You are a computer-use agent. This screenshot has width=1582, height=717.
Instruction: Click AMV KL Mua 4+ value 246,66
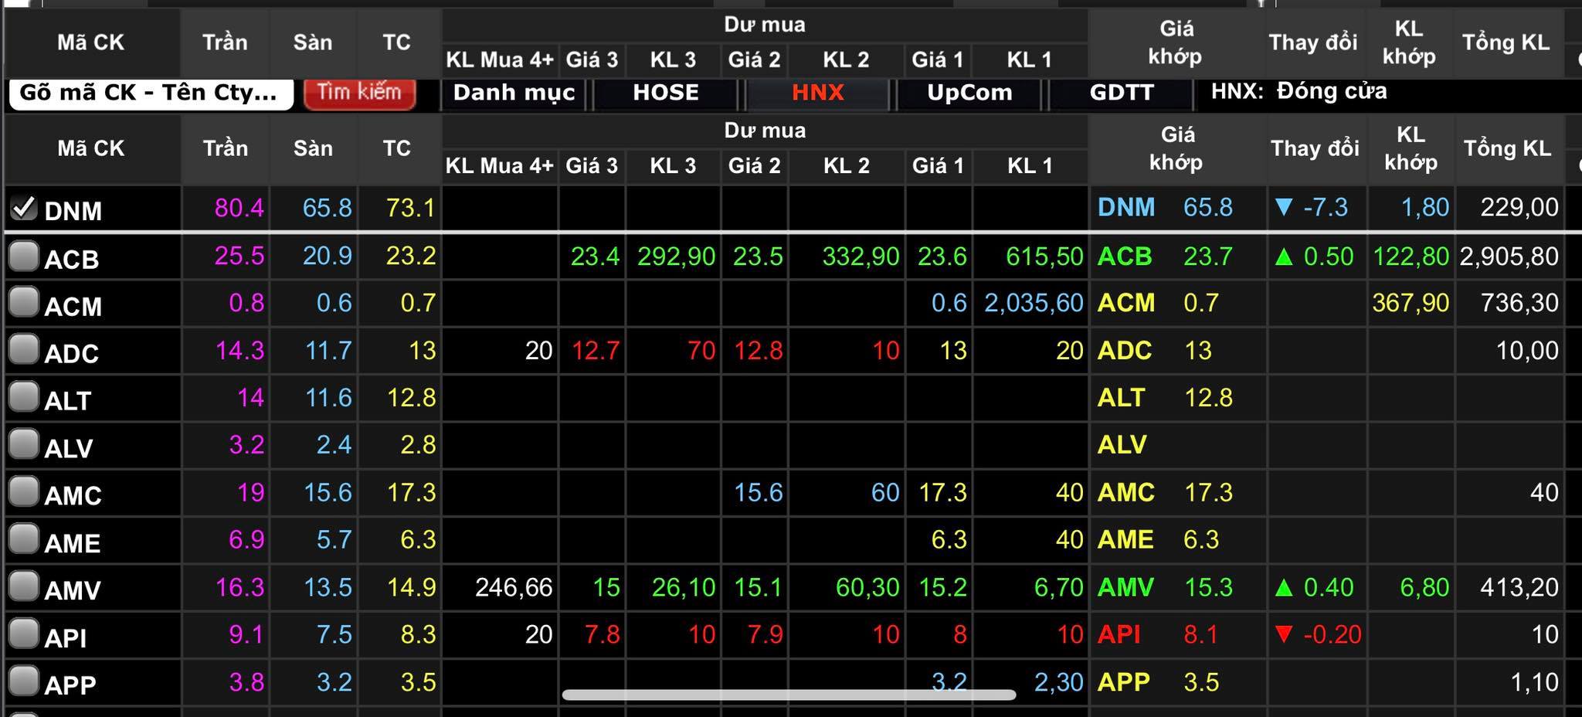coord(514,587)
